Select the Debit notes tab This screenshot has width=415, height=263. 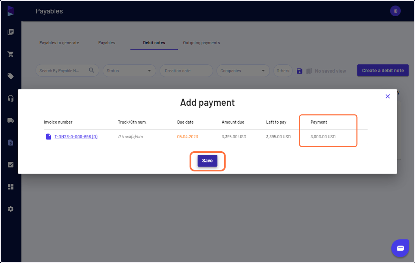(154, 43)
